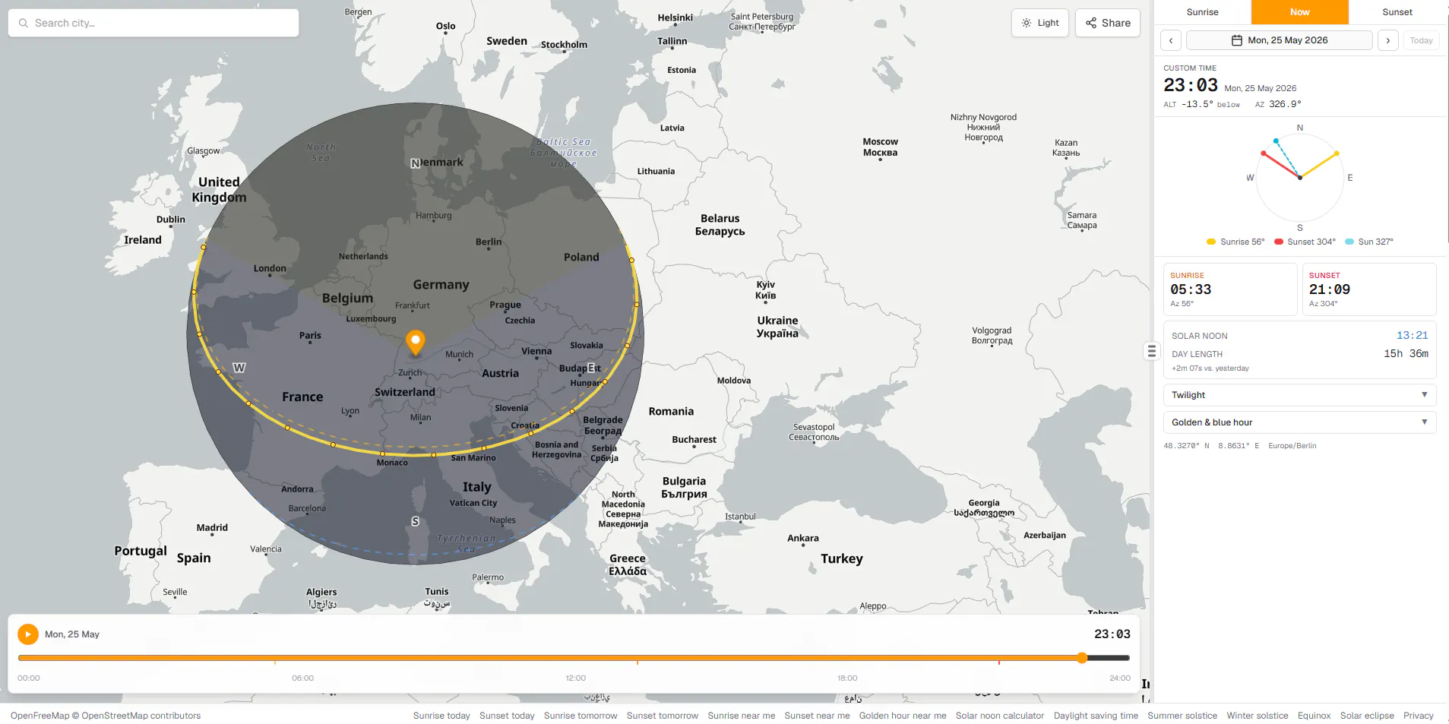Click the Europe/Berlin timezone label
1449x724 pixels.
[1292, 446]
